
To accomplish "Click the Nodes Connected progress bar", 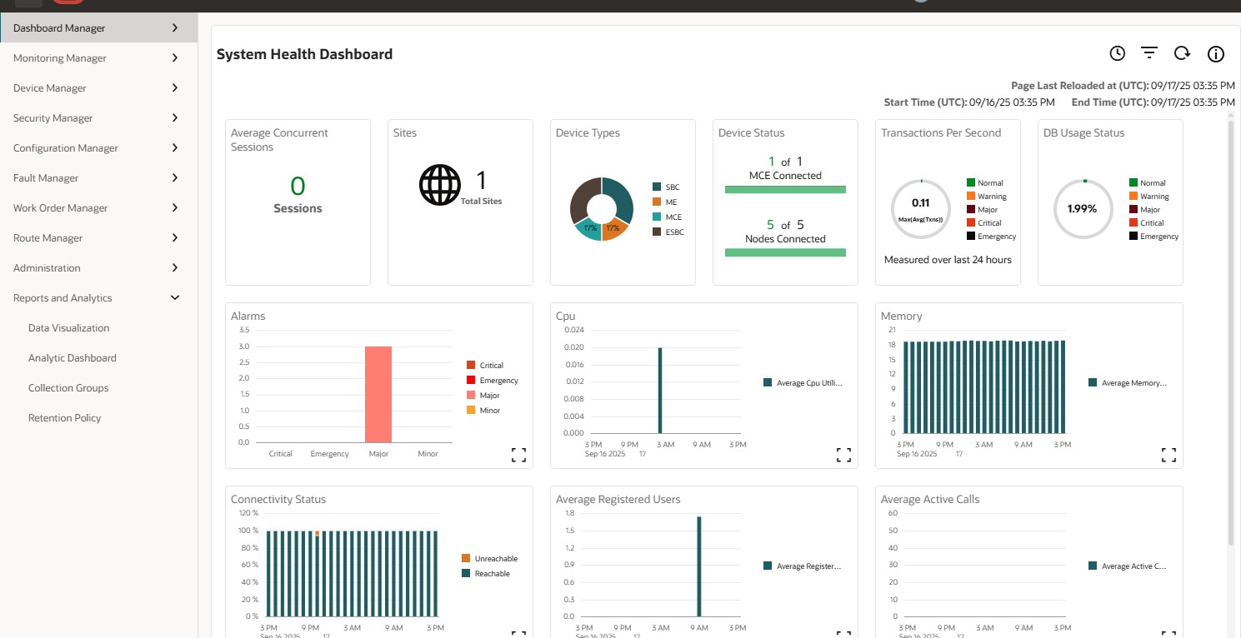I will pyautogui.click(x=785, y=252).
